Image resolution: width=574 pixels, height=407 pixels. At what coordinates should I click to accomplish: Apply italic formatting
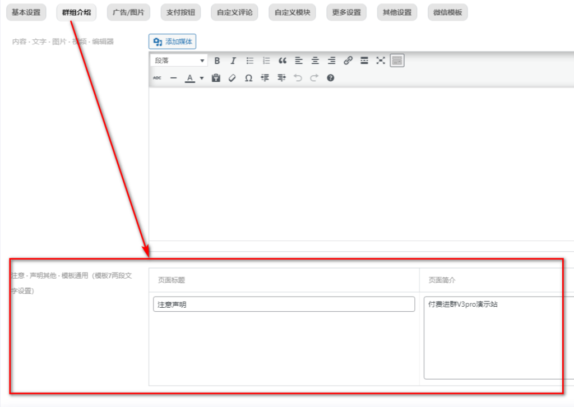click(x=233, y=61)
